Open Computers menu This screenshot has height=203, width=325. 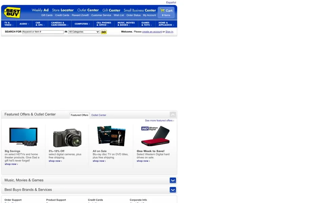82,24
